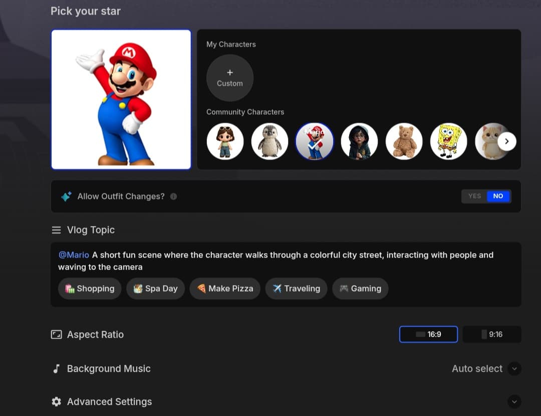Viewport: 541px width, 416px height.
Task: Click the Aspect Ratio frame icon
Action: pos(57,334)
